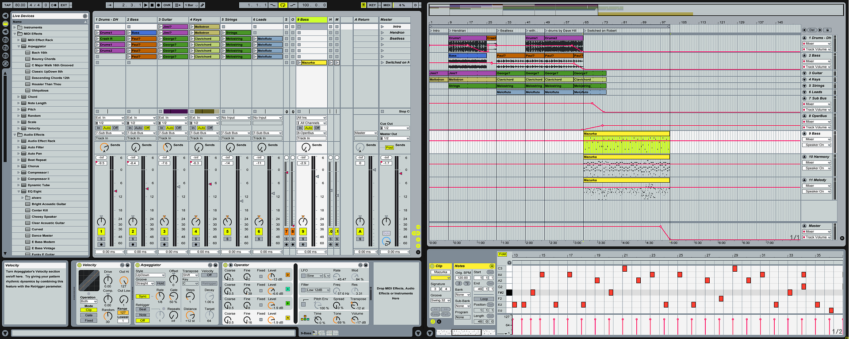Toggle track 1 activator yellow button
Image resolution: width=849 pixels, height=339 pixels.
click(x=101, y=231)
